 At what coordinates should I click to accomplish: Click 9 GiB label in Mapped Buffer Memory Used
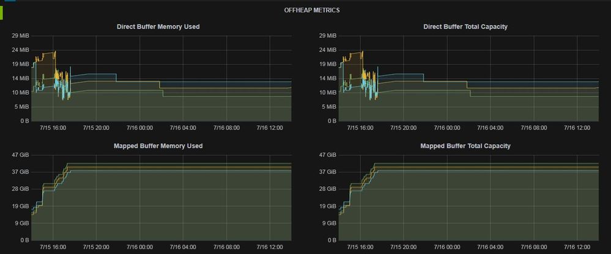pyautogui.click(x=23, y=223)
